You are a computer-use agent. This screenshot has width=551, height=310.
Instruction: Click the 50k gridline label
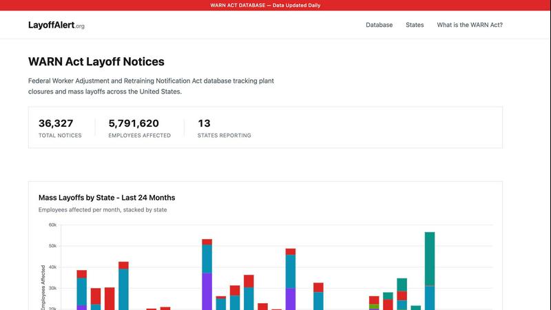click(52, 246)
